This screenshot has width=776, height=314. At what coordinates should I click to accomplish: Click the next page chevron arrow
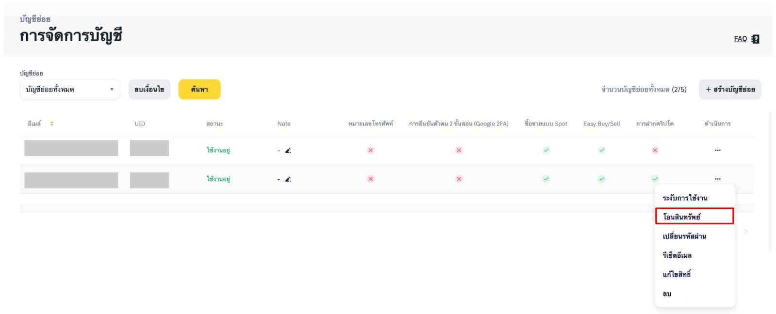coord(745,232)
